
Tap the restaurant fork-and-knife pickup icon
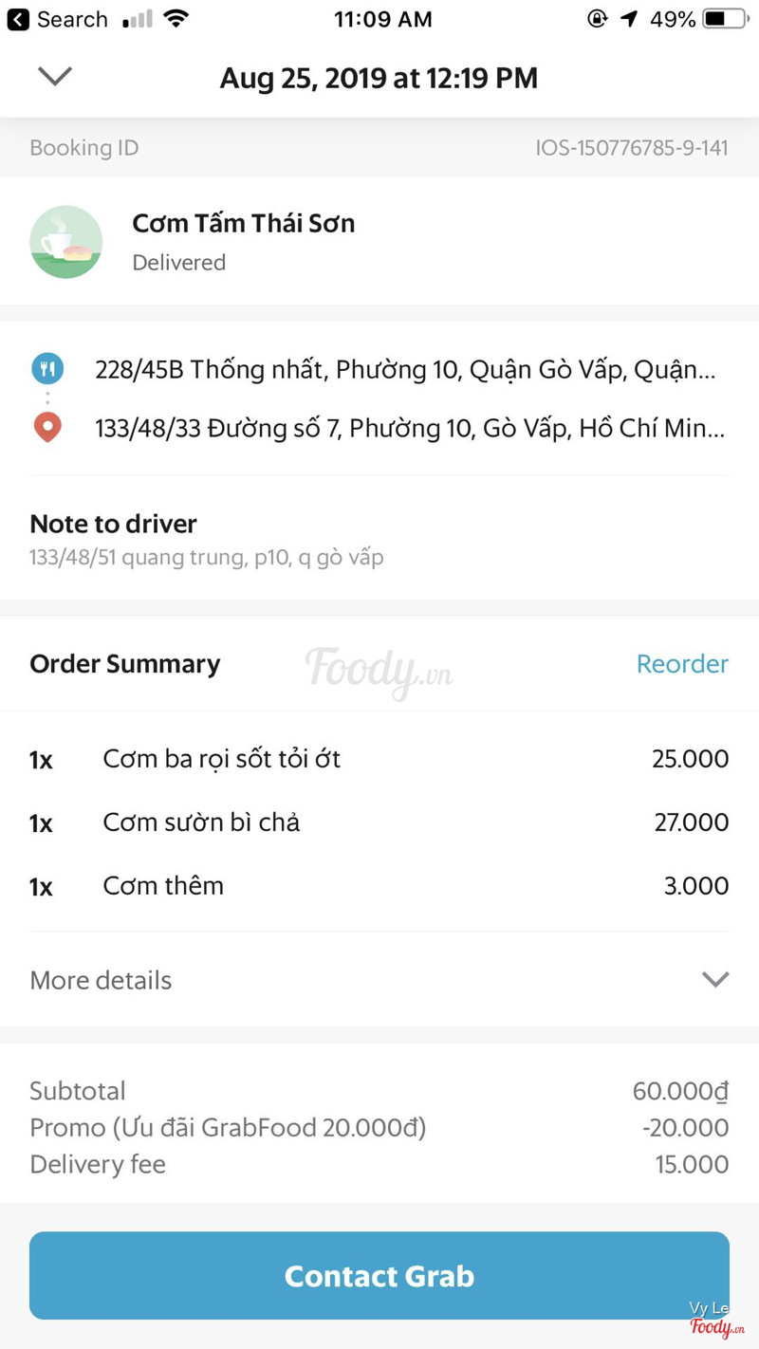pyautogui.click(x=47, y=368)
